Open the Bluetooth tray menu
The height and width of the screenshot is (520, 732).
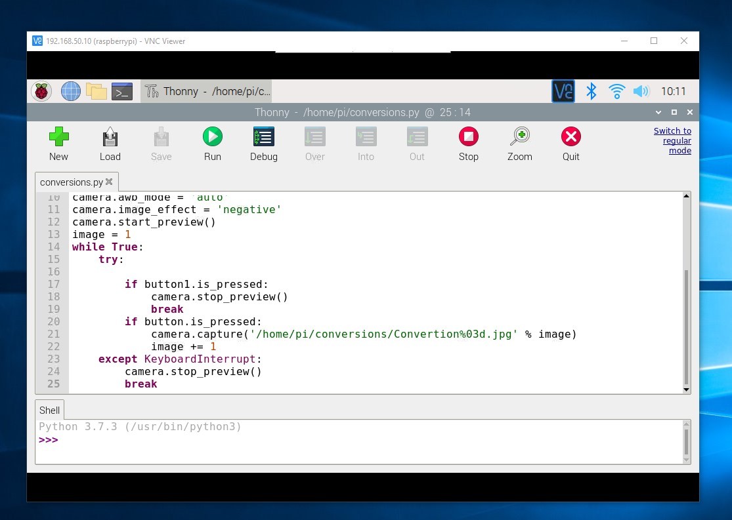[592, 91]
